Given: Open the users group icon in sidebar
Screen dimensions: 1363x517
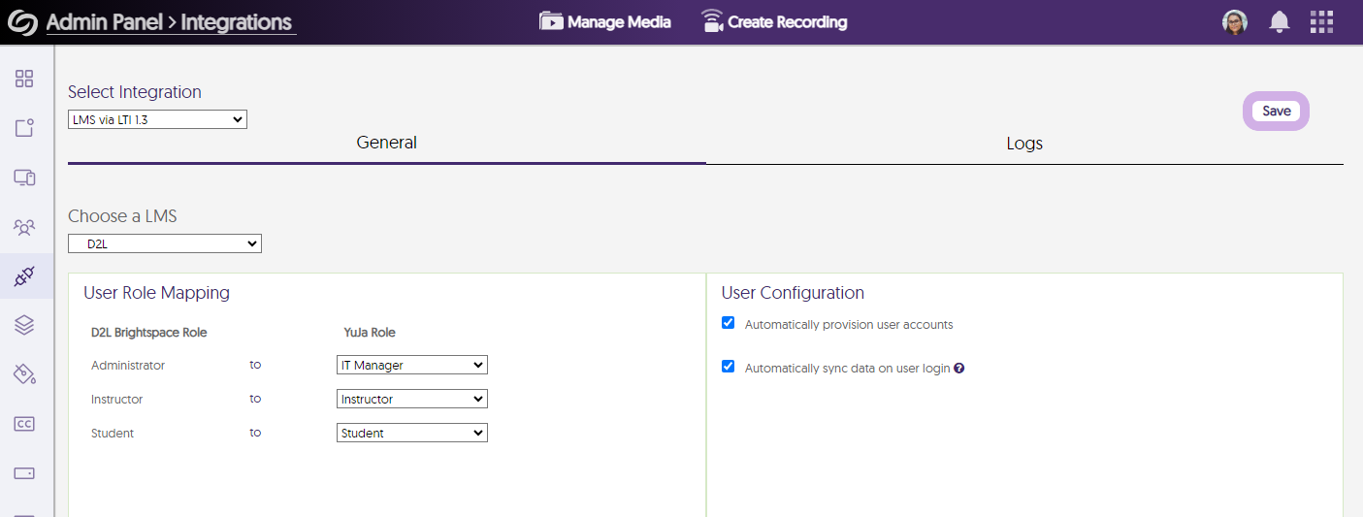Looking at the screenshot, I should [24, 227].
